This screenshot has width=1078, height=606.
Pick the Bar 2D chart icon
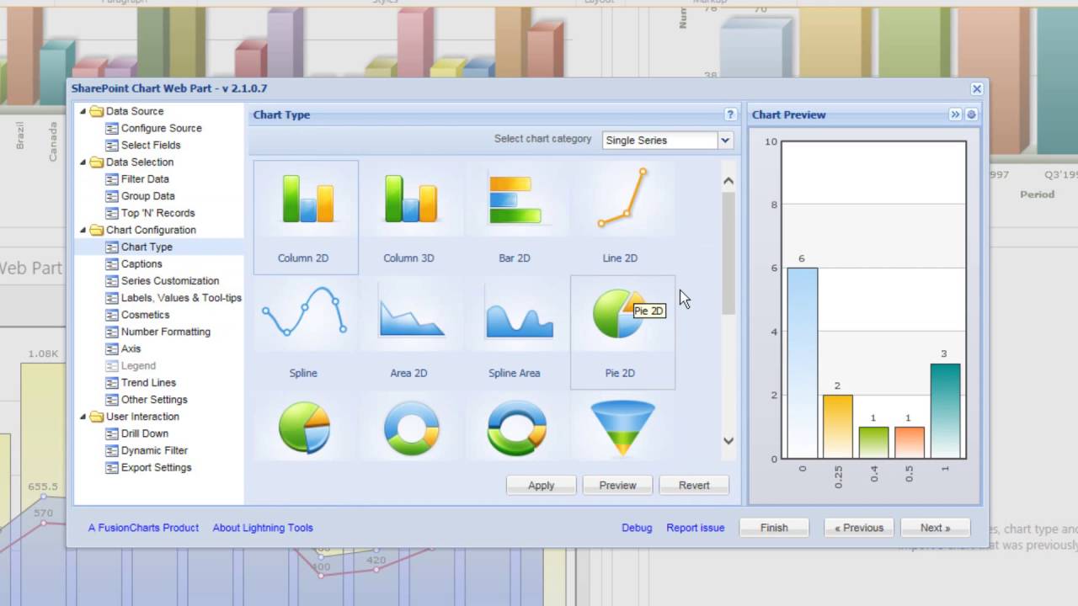(x=515, y=199)
